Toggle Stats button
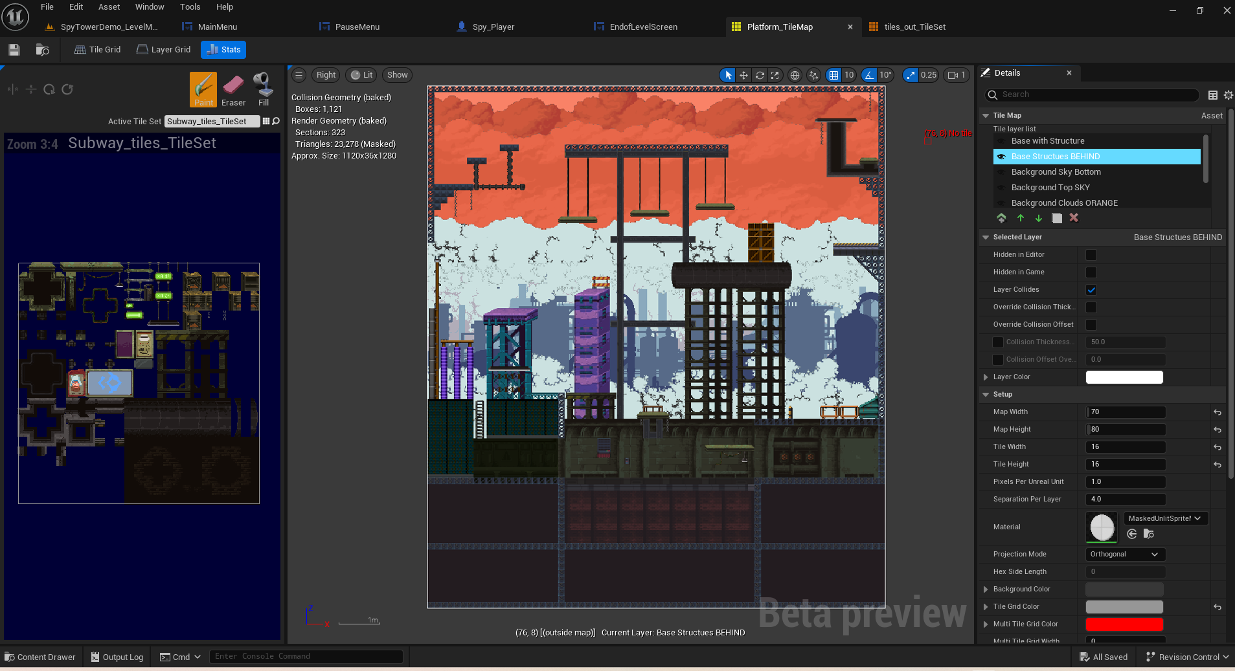The height and width of the screenshot is (671, 1235). click(223, 50)
